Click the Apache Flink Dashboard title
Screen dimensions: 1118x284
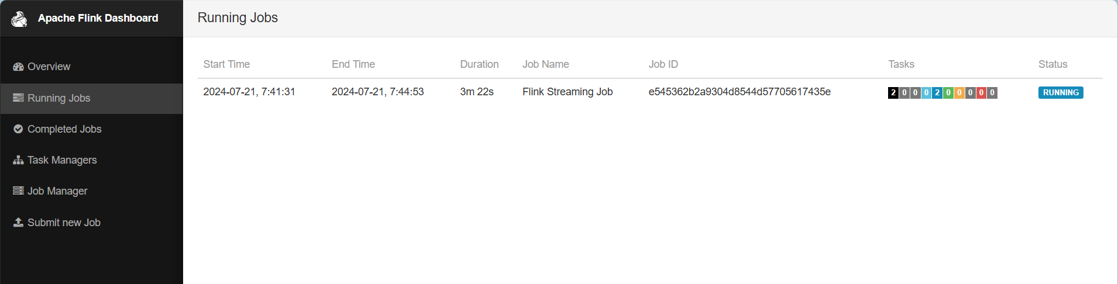coord(98,18)
